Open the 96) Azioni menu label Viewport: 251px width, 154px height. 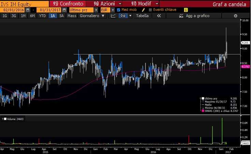(x=104, y=3)
